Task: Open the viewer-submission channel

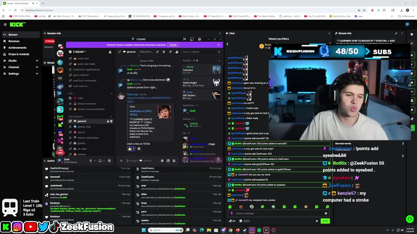Action: (90, 138)
